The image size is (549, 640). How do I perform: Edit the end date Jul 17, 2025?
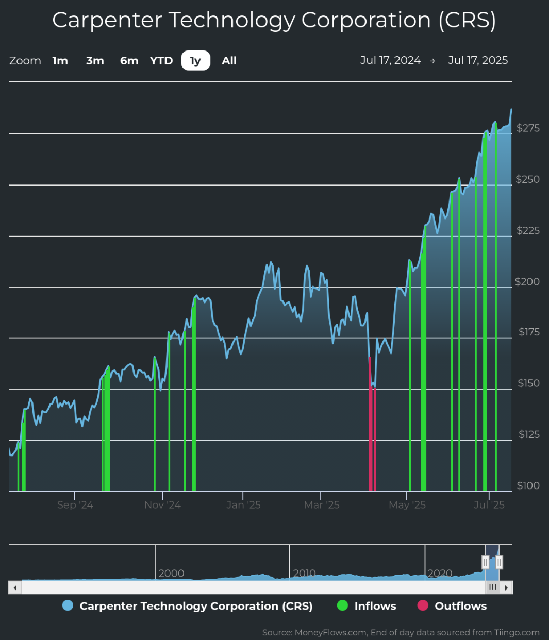coord(478,60)
